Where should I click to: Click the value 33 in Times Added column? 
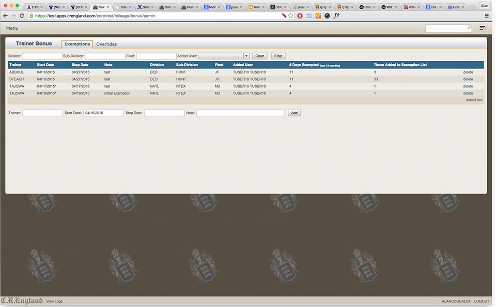pos(376,79)
